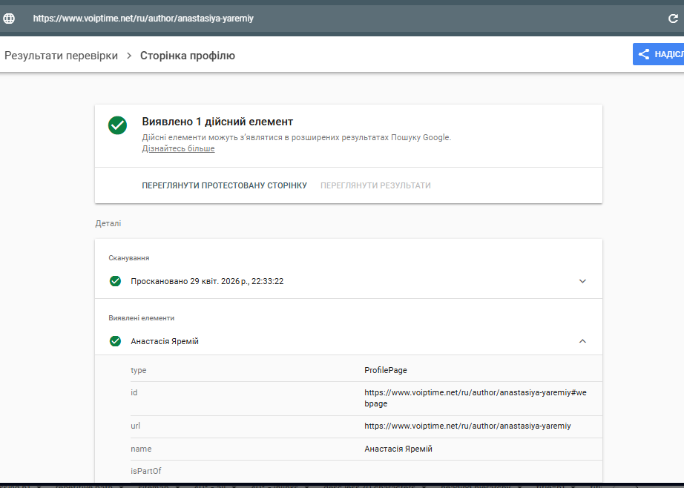Click the large green checkmark beside "Виявлено 1 дійсний елемент"
This screenshot has height=488, width=684.
[x=117, y=125]
